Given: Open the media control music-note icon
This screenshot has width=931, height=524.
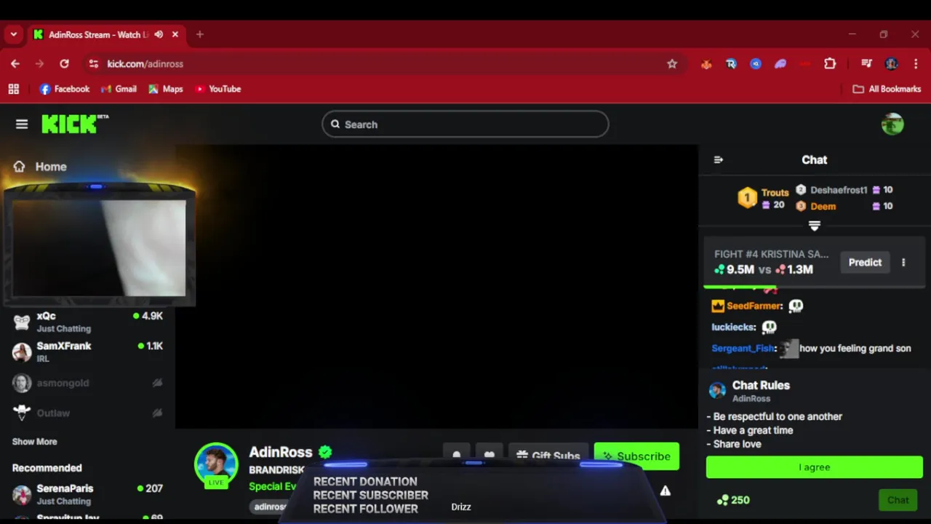Looking at the screenshot, I should coord(866,64).
